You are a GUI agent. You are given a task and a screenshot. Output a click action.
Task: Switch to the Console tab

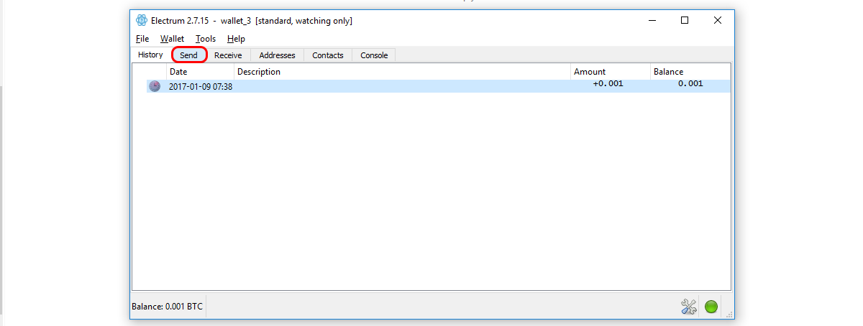pos(374,55)
